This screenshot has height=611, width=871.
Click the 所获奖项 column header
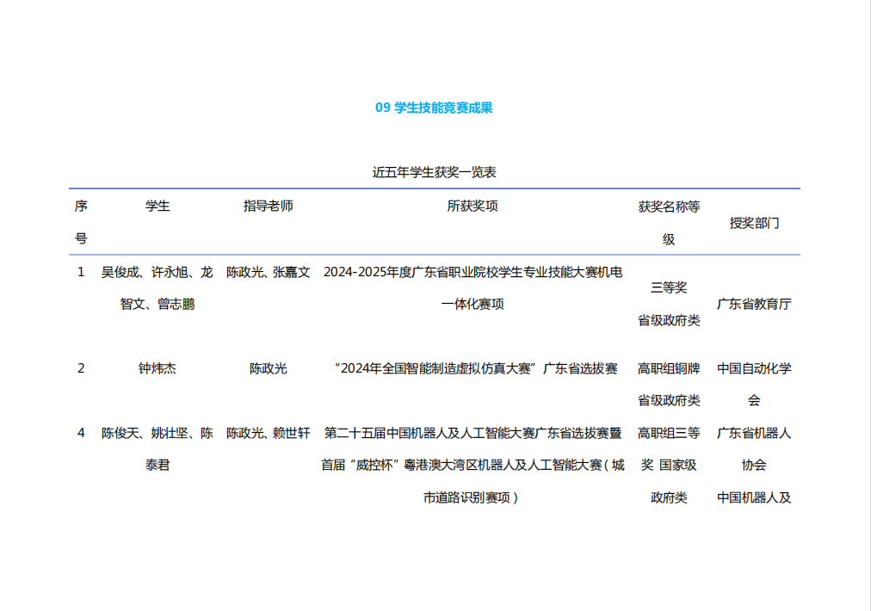pyautogui.click(x=473, y=206)
